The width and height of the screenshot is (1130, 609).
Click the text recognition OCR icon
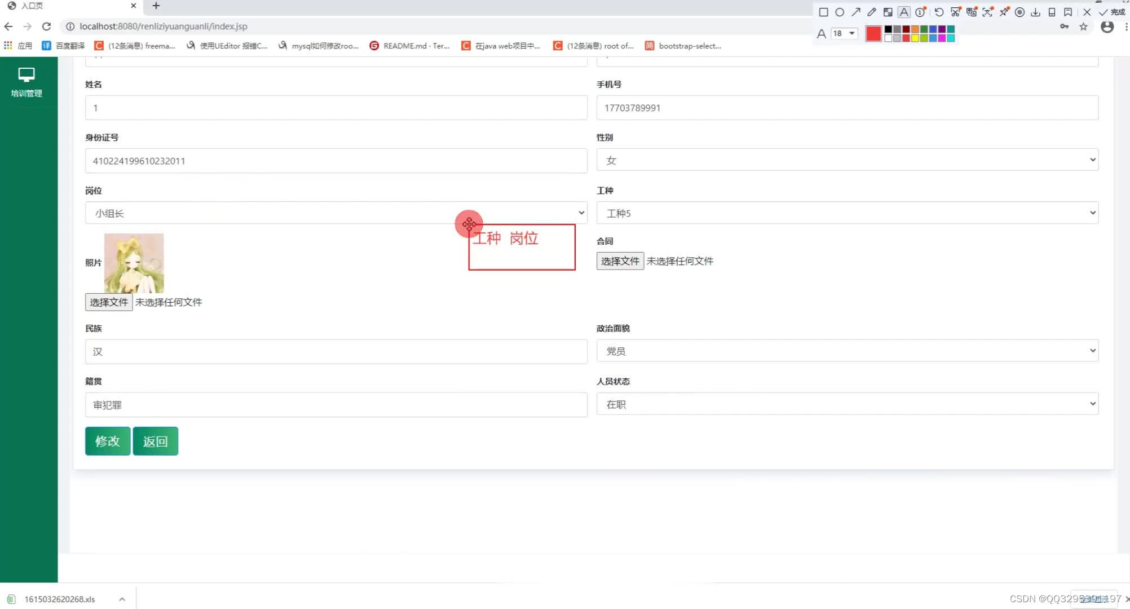(987, 12)
